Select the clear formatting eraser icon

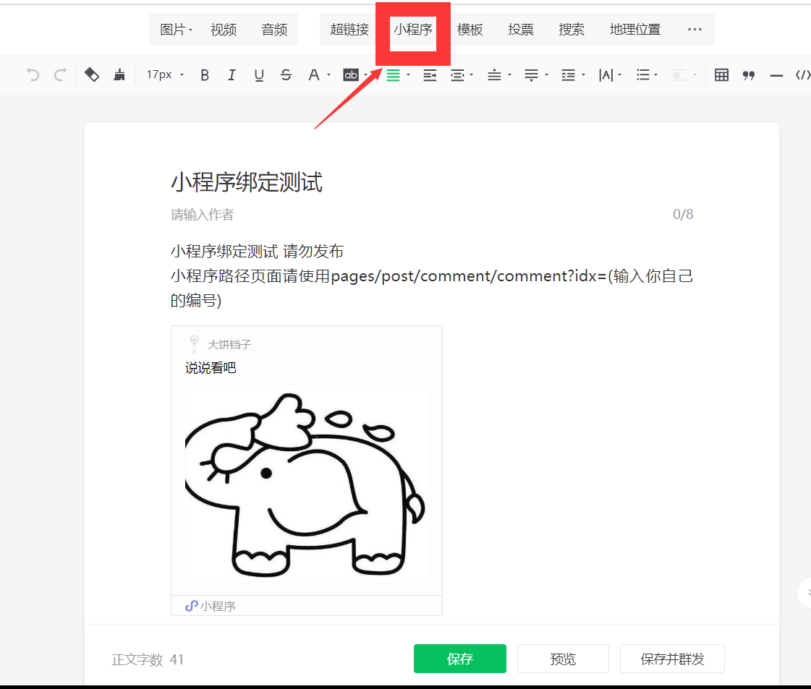coord(92,75)
